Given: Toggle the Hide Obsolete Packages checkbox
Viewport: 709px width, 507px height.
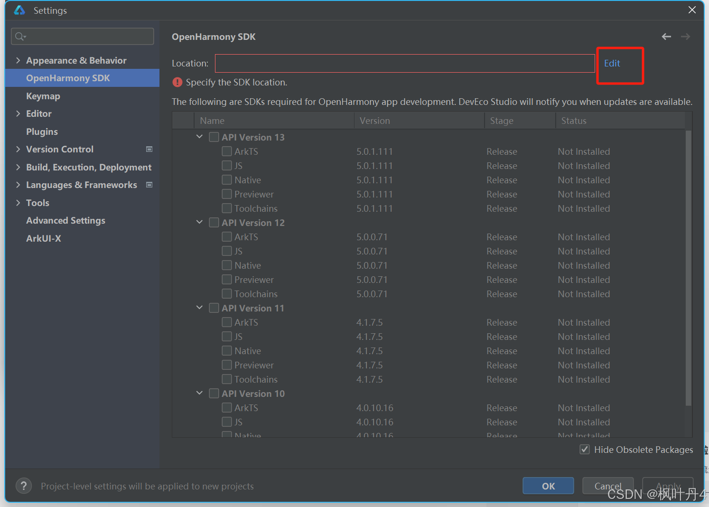Looking at the screenshot, I should [585, 450].
